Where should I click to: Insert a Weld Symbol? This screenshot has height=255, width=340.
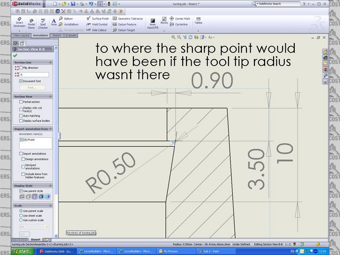tap(97, 24)
